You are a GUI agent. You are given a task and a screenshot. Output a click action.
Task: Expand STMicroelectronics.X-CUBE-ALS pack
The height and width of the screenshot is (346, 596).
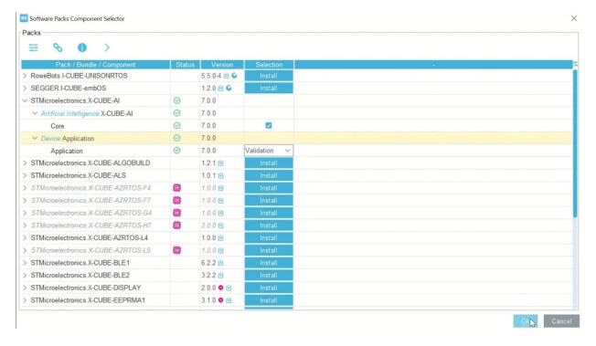[x=25, y=175]
